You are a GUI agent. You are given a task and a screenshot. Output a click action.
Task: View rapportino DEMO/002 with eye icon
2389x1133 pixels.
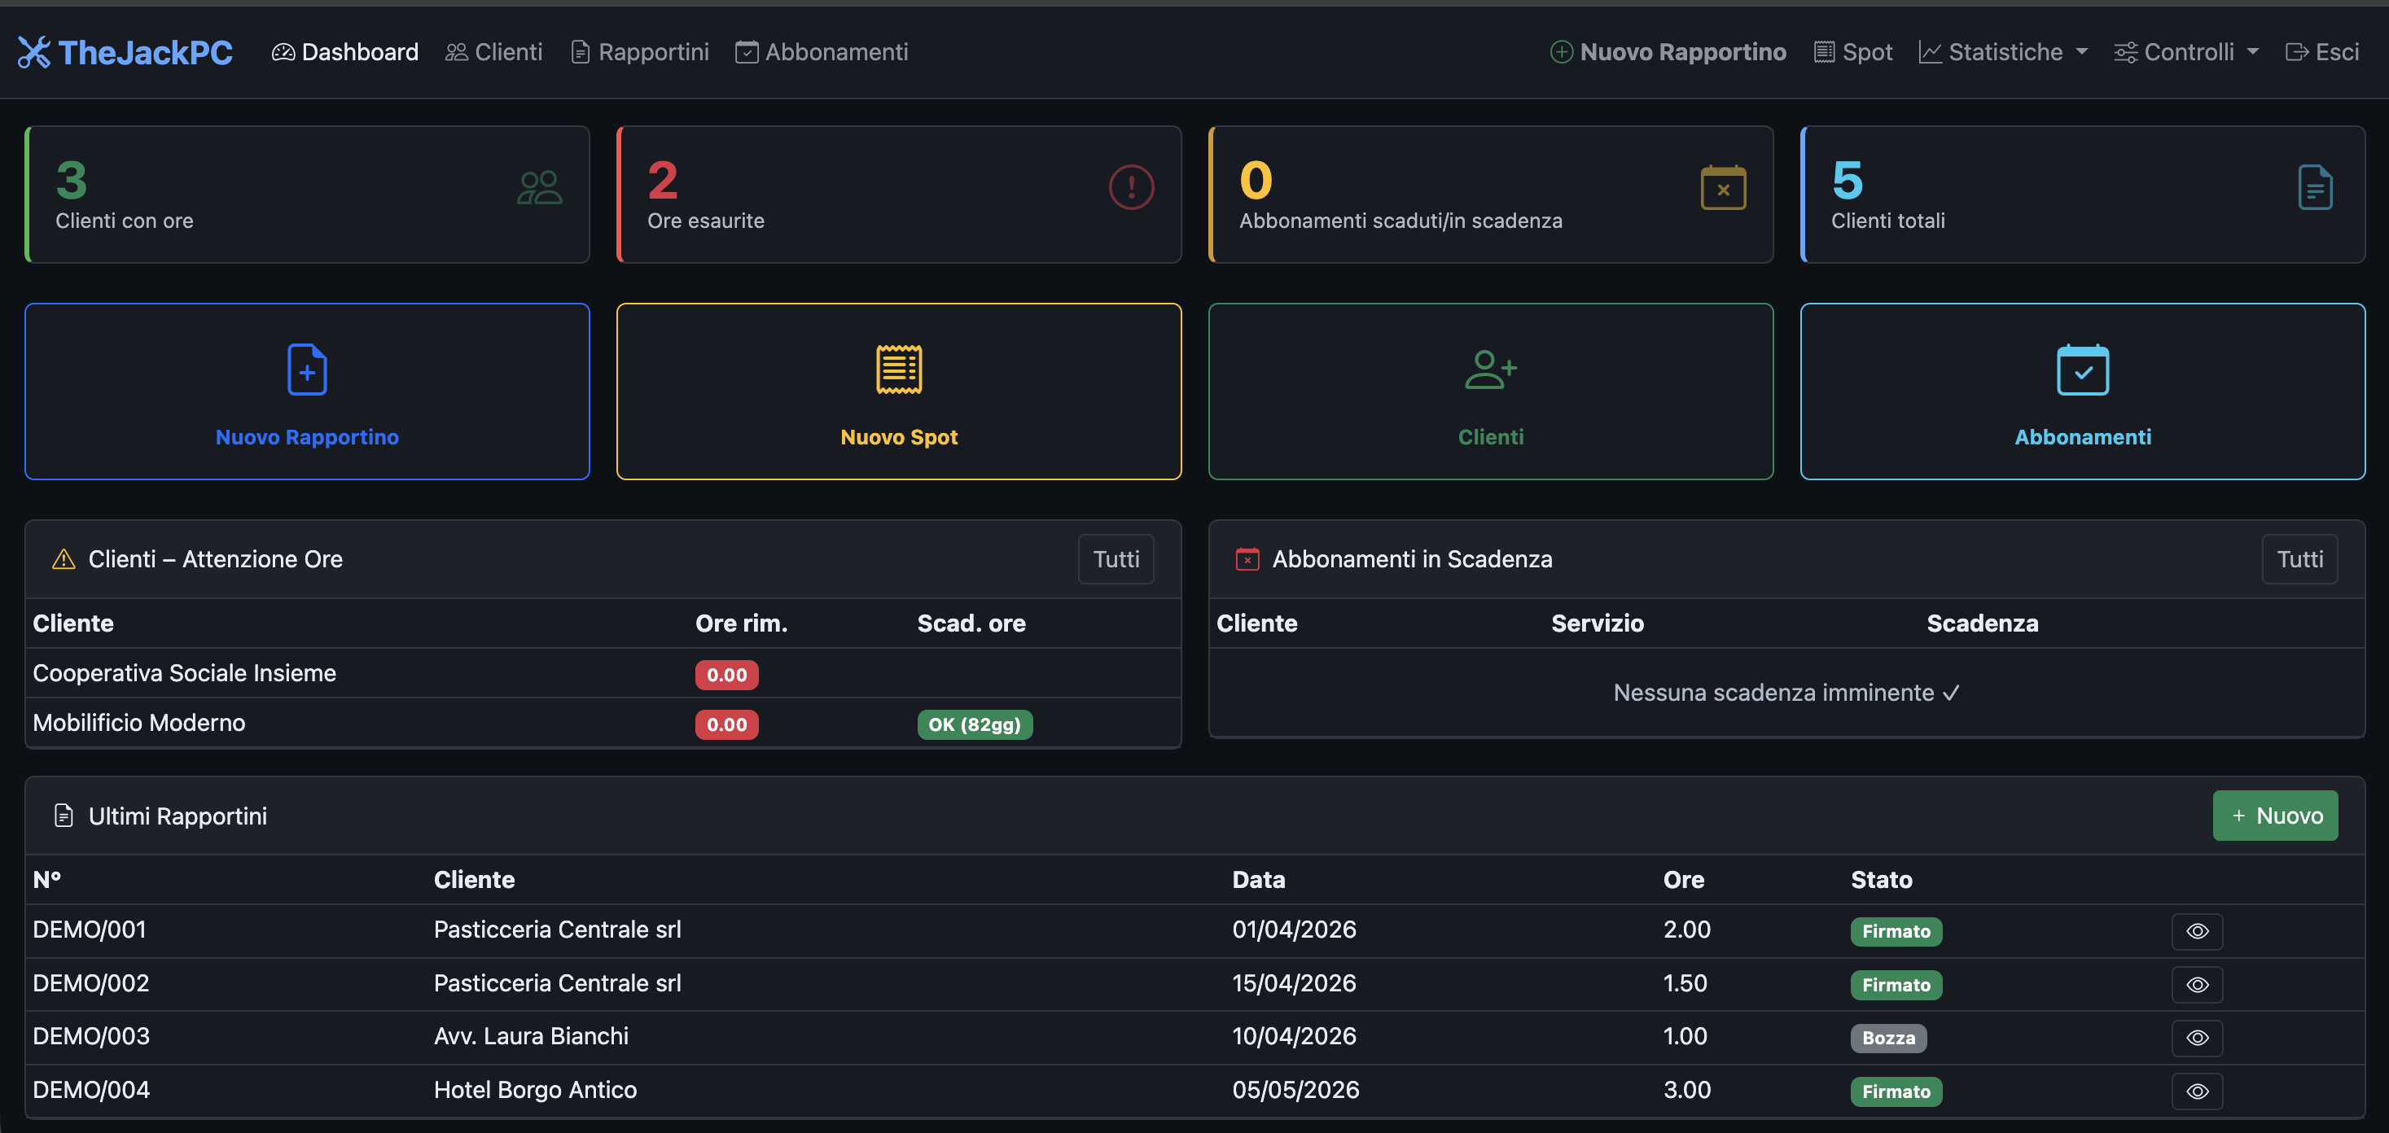click(2197, 985)
